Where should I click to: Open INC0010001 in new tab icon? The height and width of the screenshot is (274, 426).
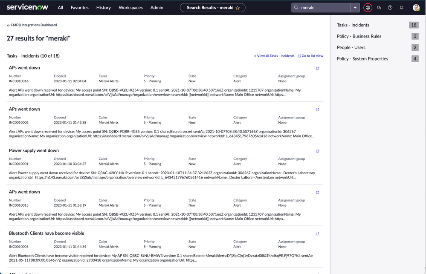317,151
